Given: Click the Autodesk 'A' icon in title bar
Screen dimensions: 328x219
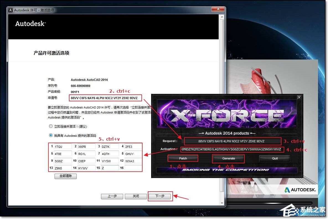Looking at the screenshot, I should point(10,10).
